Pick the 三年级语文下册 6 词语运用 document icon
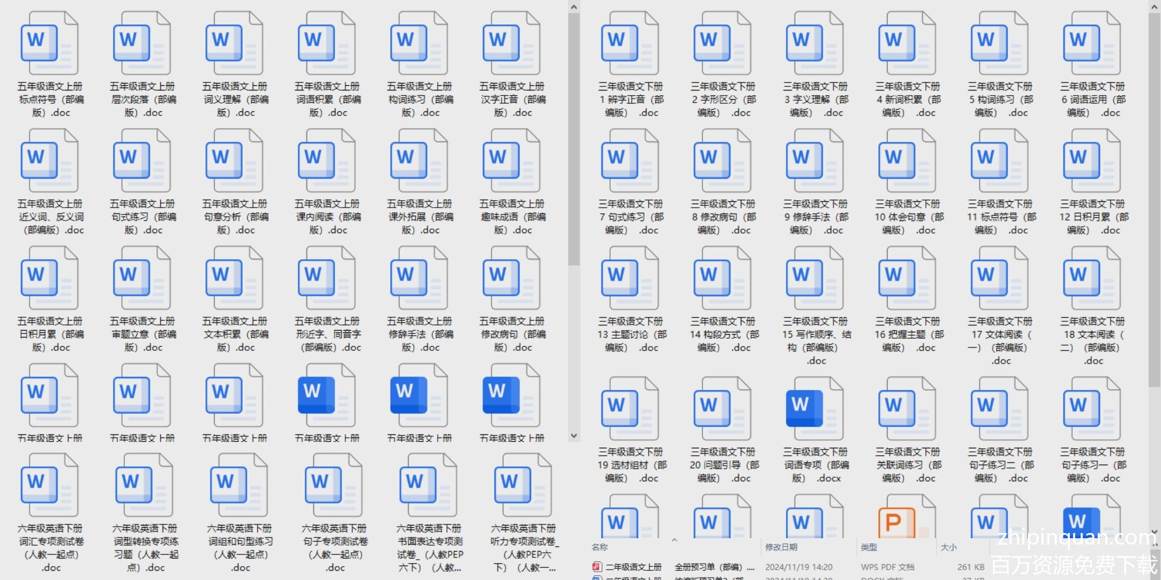This screenshot has height=580, width=1161. tap(1092, 43)
